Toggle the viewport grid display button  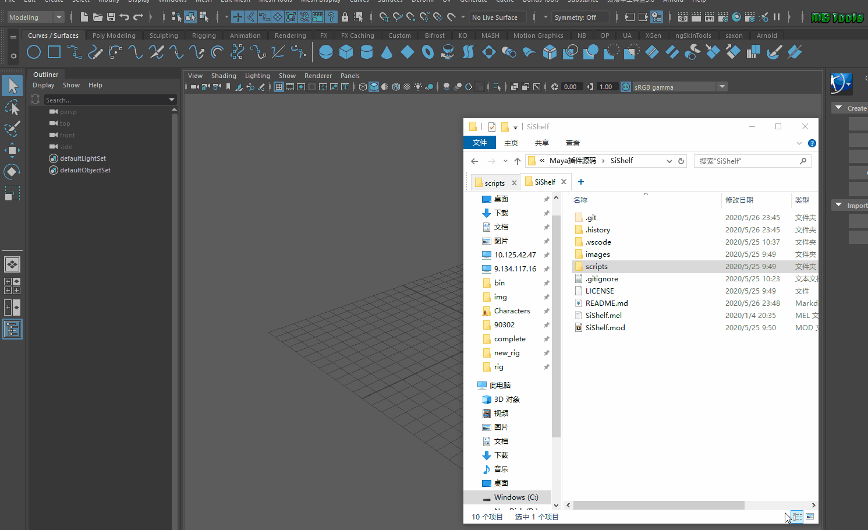[x=279, y=87]
